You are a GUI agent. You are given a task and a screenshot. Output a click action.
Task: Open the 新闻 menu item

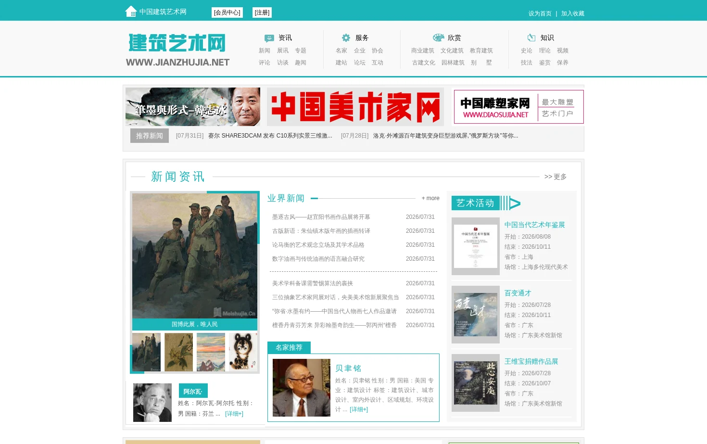pos(265,51)
